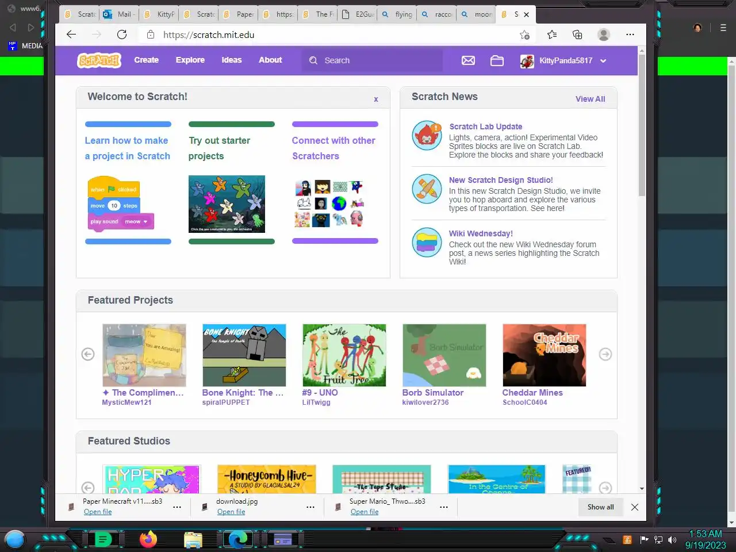Show all downloads

(600, 507)
